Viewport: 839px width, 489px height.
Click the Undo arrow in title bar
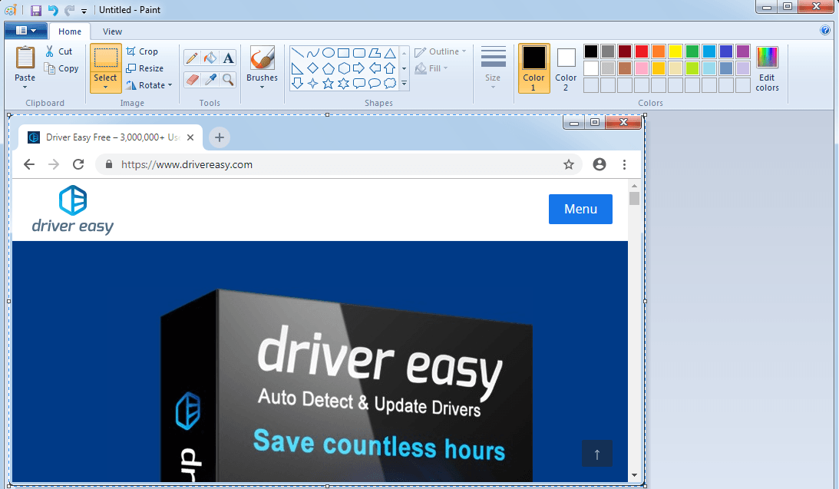coord(53,10)
